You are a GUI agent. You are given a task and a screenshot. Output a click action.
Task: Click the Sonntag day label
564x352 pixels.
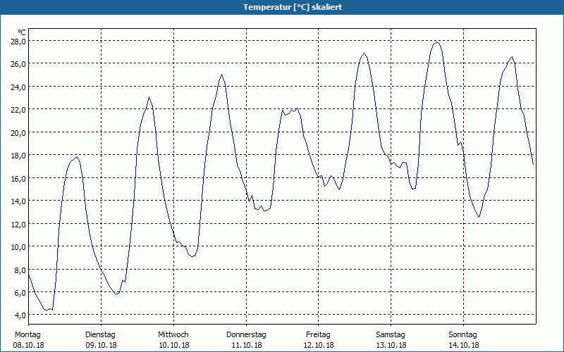[462, 335]
